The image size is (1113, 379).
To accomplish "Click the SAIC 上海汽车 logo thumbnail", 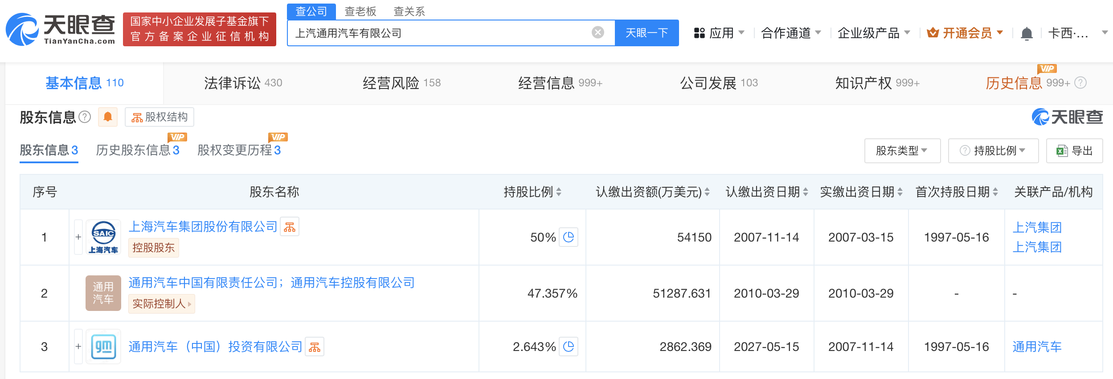I will (103, 237).
